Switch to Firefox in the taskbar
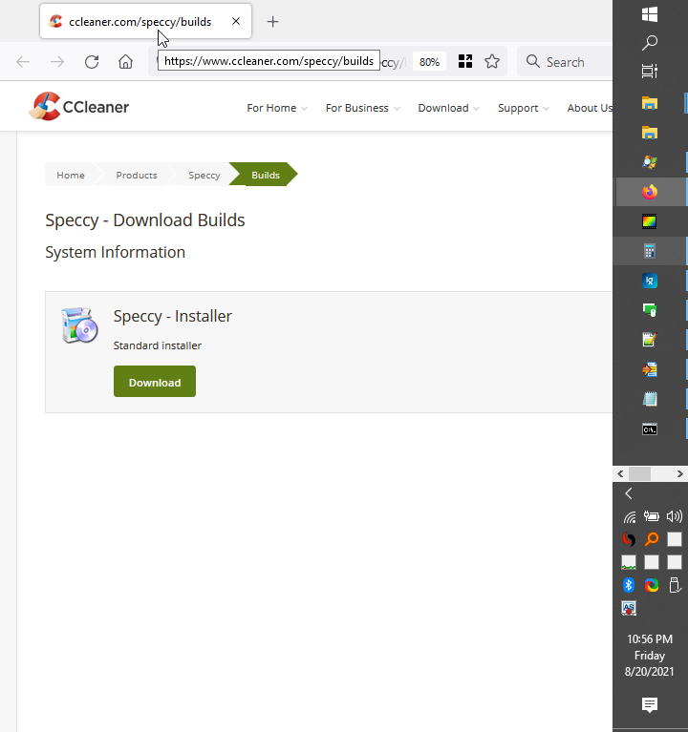Screen dimensions: 688x732 (x=650, y=192)
